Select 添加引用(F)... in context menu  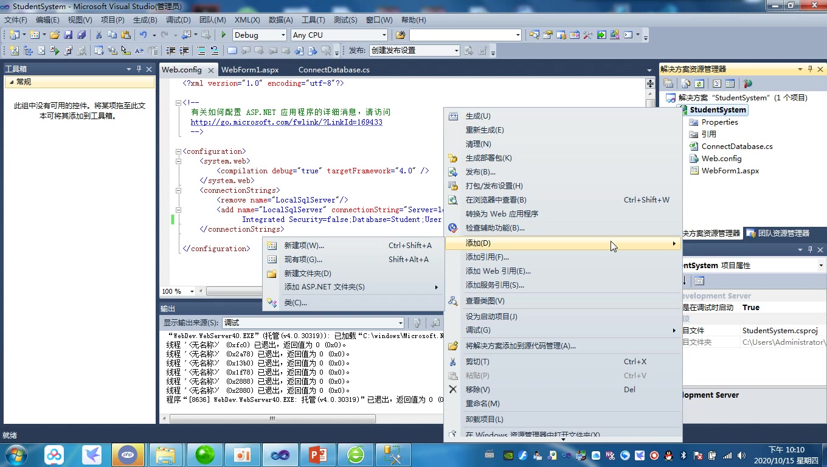point(562,257)
